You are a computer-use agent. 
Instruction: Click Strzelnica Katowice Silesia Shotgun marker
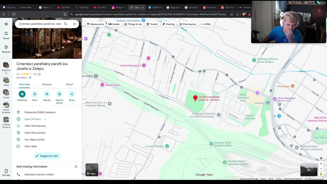pyautogui.click(x=254, y=60)
